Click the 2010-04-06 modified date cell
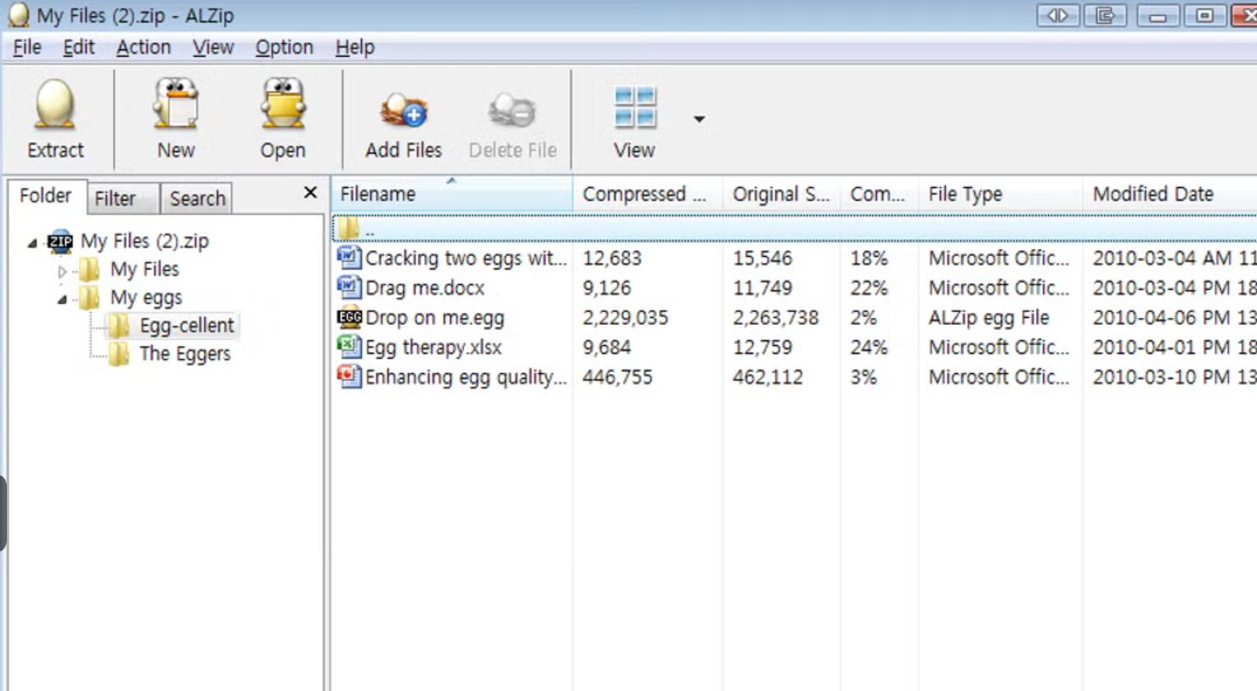Screen dimensions: 1257x691 click(1174, 318)
